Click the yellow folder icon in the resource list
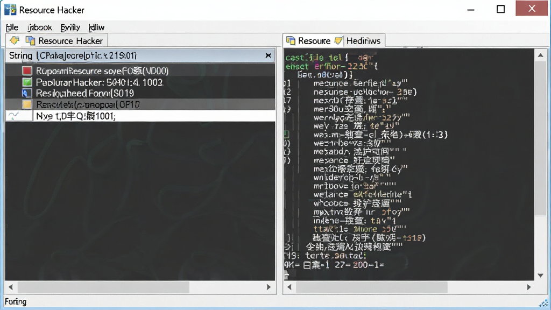 coord(27,104)
